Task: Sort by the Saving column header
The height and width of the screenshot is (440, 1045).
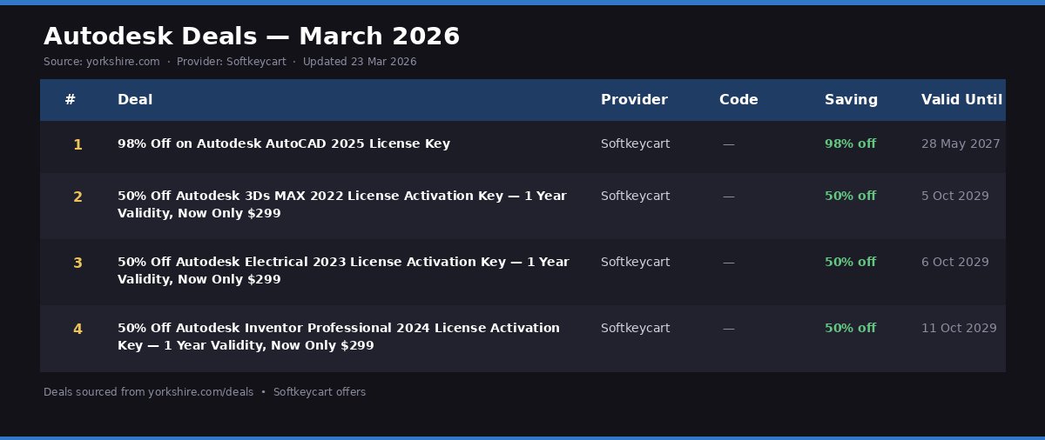Action: coord(851,100)
